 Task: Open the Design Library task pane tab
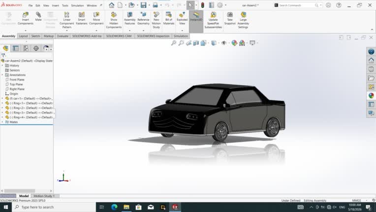(x=371, y=69)
